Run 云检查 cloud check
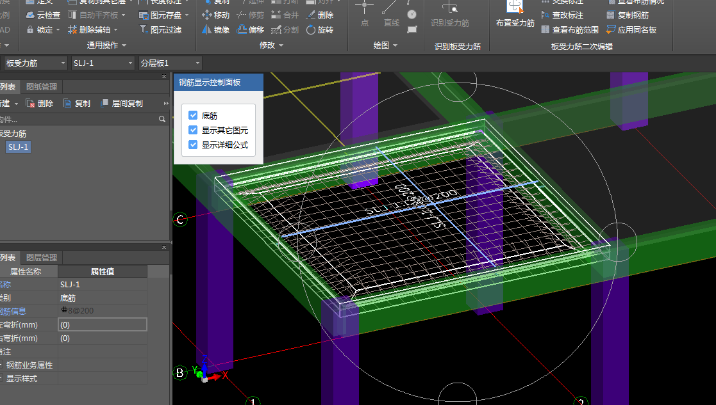 (x=43, y=15)
